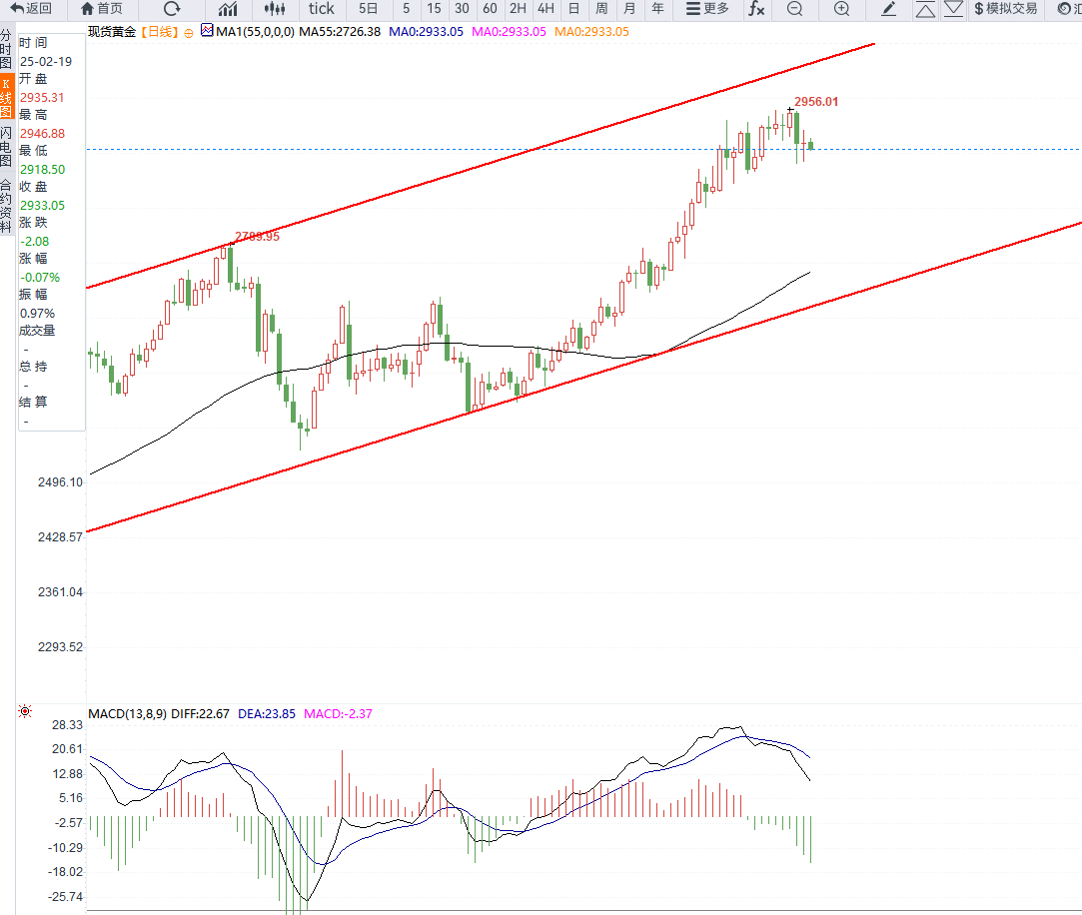
Task: Click the date 25-02-19
Action: (x=46, y=62)
